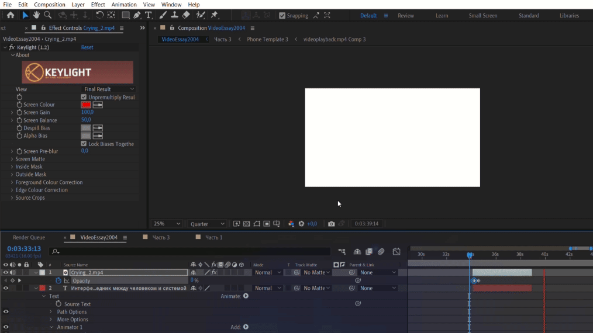Uncheck Lock Biases Together

click(84, 144)
